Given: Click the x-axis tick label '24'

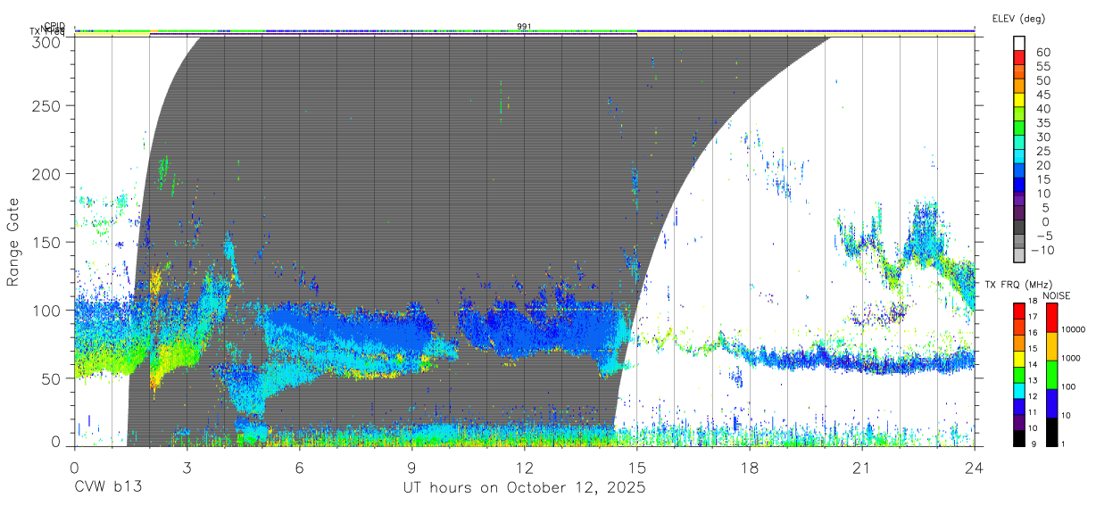Looking at the screenshot, I should click(975, 467).
